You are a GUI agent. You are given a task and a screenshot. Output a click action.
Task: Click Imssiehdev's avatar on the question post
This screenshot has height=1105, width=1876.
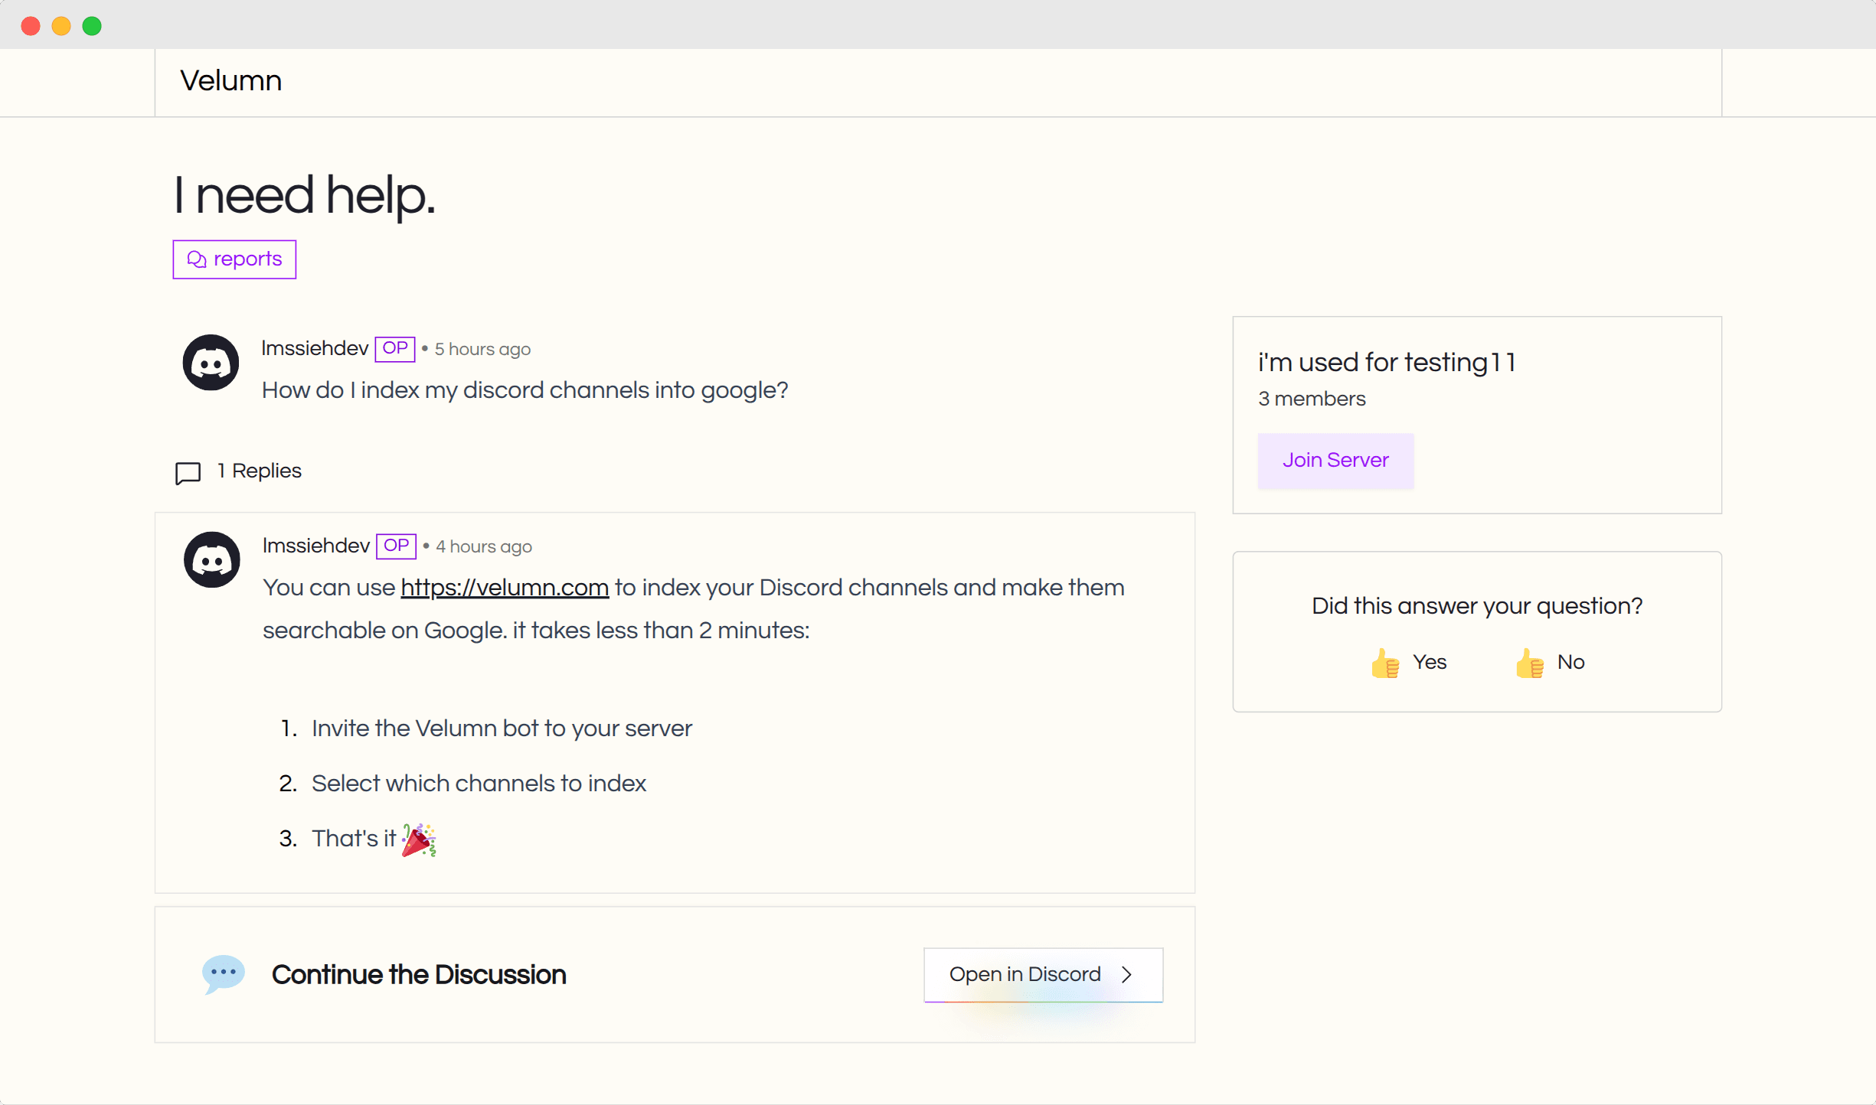(x=211, y=363)
